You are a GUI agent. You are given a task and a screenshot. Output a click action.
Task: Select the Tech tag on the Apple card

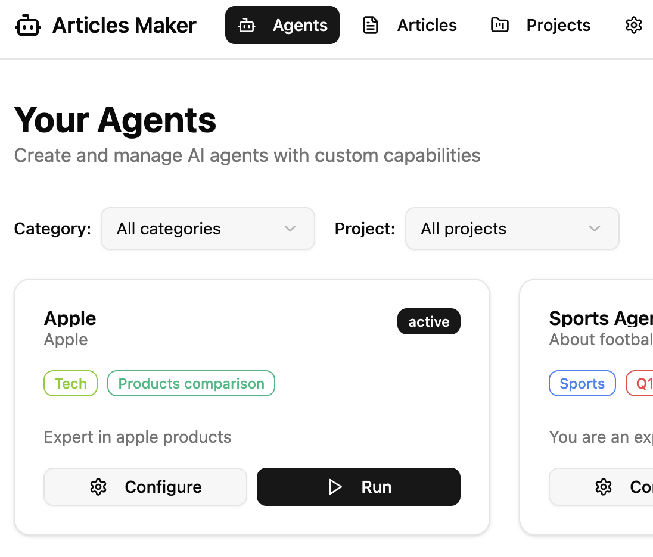click(x=70, y=383)
